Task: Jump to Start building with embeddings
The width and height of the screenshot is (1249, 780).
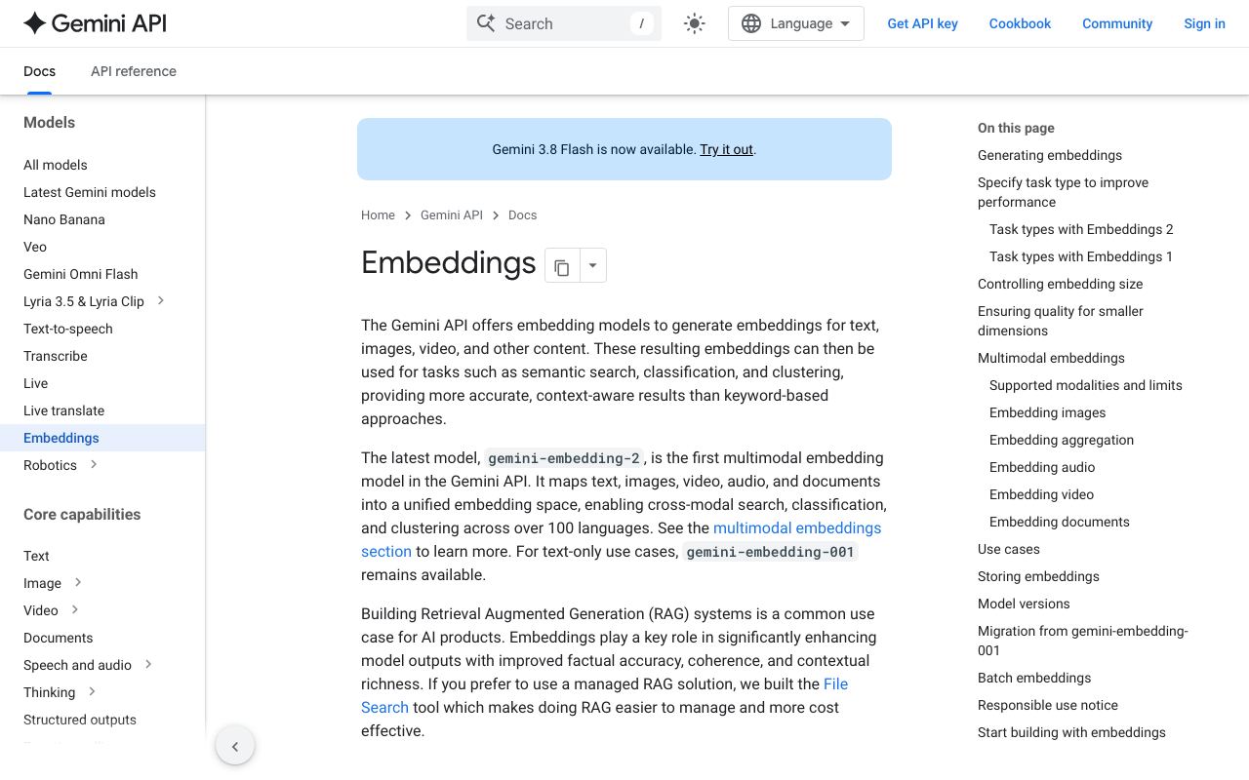Action: coord(1071,732)
